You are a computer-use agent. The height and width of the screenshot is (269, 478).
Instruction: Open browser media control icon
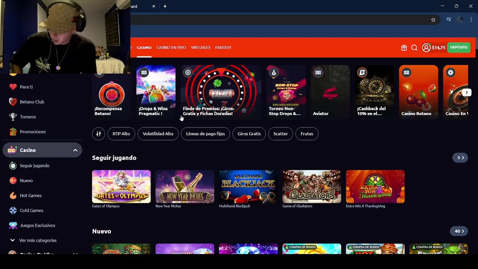click(x=449, y=20)
